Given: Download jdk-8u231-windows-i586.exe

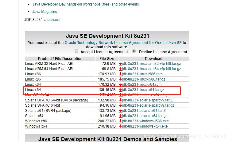Looking at the screenshot, I should (145, 121).
